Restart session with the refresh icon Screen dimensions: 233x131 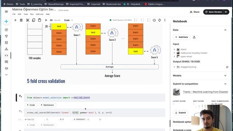click(159, 20)
